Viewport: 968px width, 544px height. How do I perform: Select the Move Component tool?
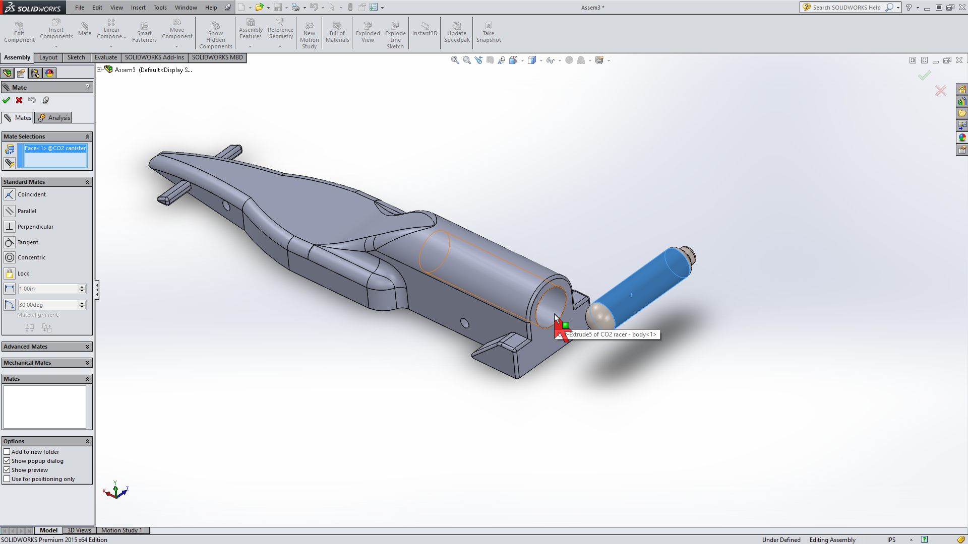177,30
